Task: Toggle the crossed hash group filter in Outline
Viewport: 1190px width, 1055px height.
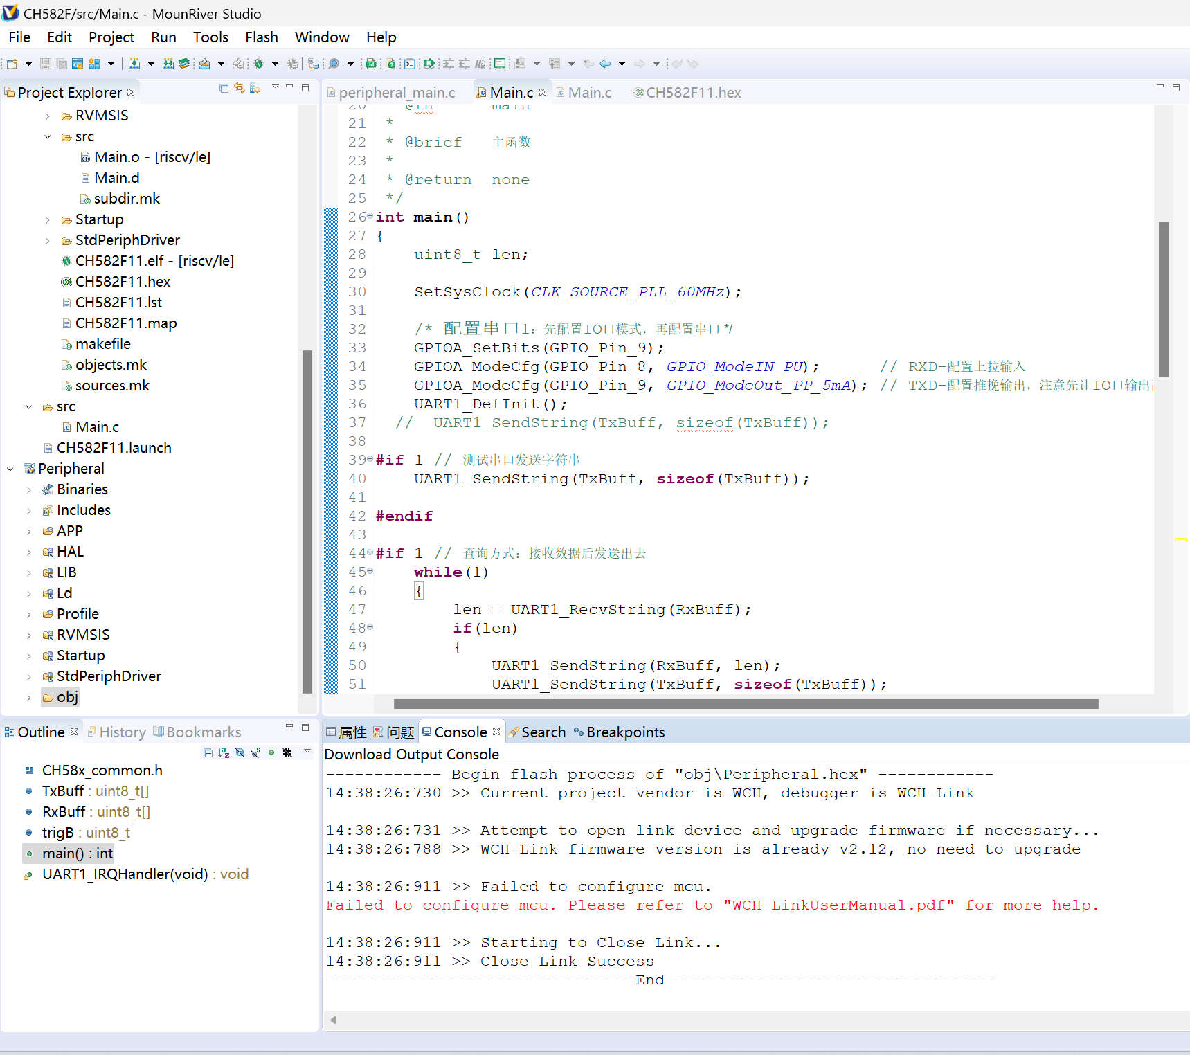Action: [x=287, y=752]
